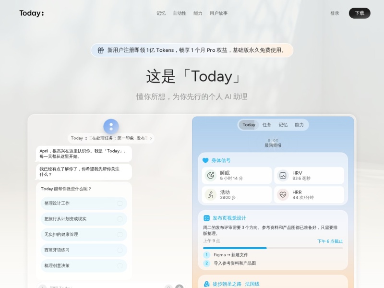384x288 pixels.
Task: Click the April greeting chat bubble
Action: (x=84, y=154)
